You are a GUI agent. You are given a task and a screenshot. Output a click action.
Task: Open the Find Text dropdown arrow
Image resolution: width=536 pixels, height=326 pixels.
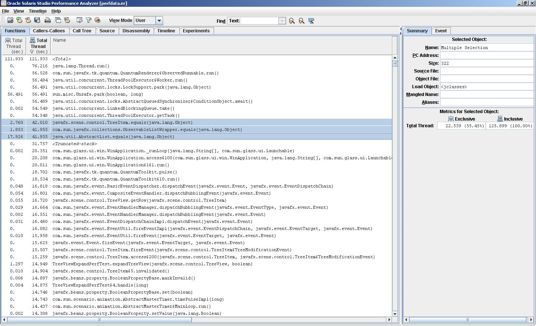click(282, 21)
